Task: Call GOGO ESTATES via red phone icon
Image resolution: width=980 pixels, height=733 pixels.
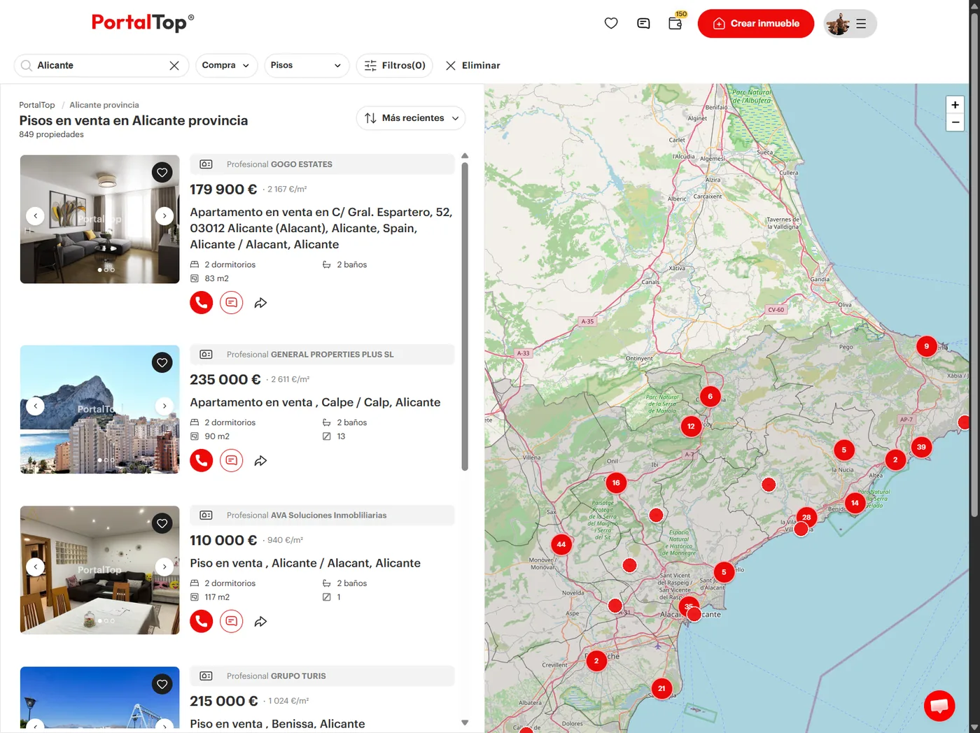Action: (x=202, y=302)
